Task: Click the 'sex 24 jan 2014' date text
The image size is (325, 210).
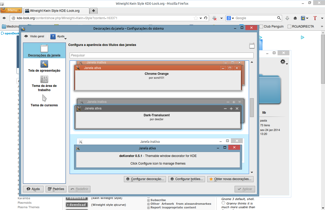Action: click(x=270, y=130)
